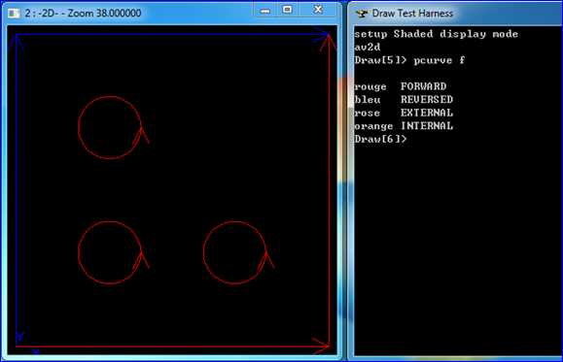563x362 pixels.
Task: Click the 'rouge FORWARD' output line
Action: (x=401, y=86)
